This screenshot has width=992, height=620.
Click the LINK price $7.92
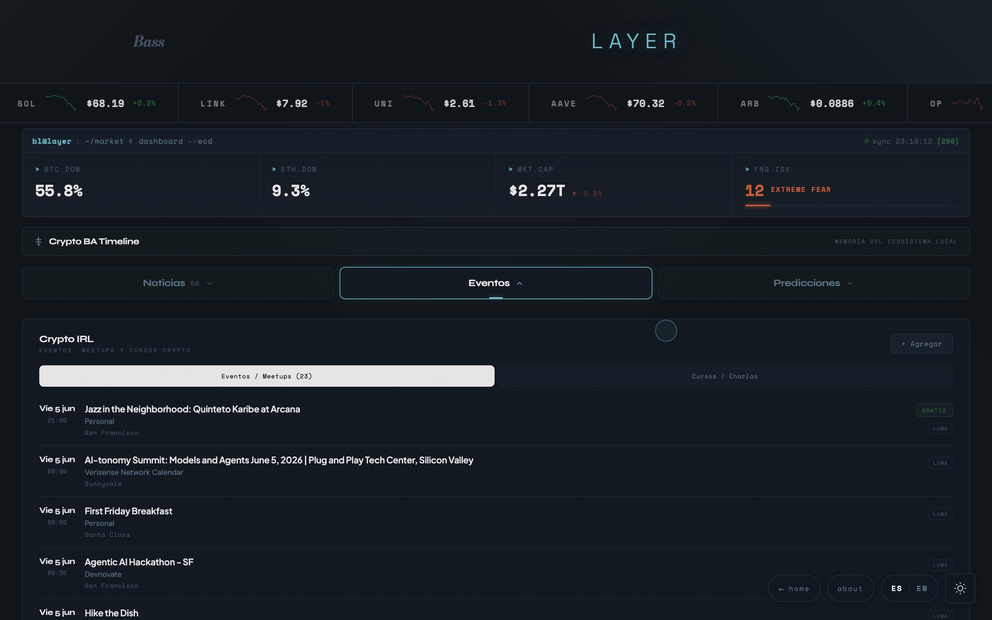(x=292, y=103)
